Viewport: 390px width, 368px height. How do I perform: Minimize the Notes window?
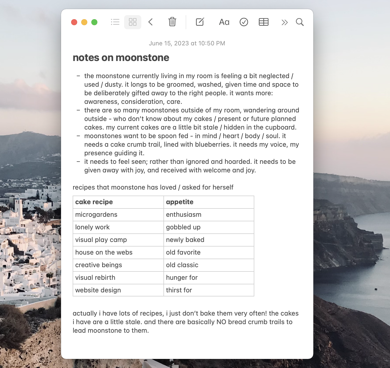84,22
